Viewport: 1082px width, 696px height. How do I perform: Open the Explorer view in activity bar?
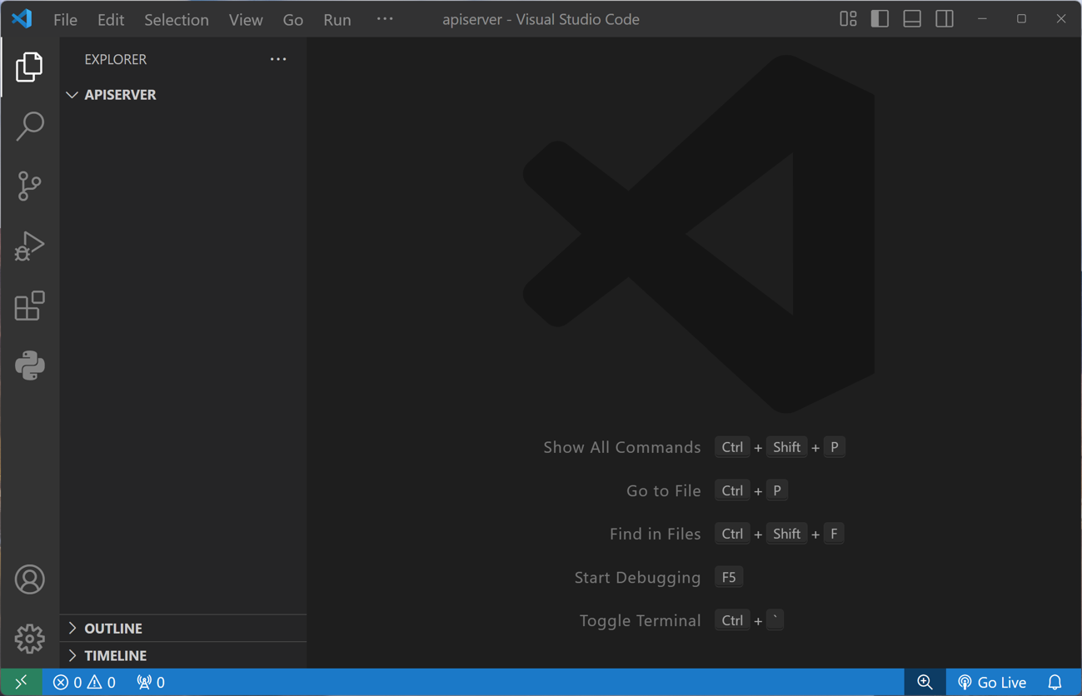29,67
